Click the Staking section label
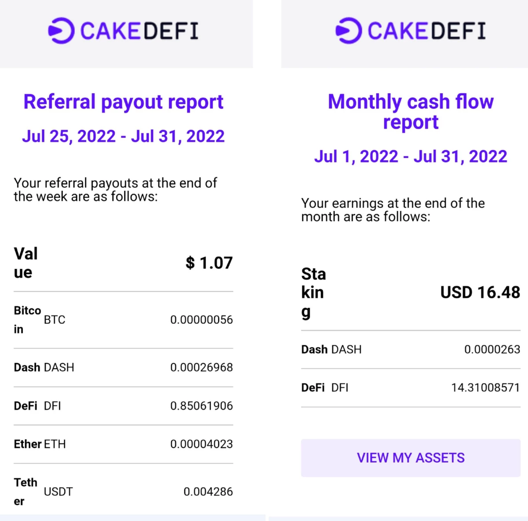This screenshot has height=521, width=528. [x=314, y=293]
